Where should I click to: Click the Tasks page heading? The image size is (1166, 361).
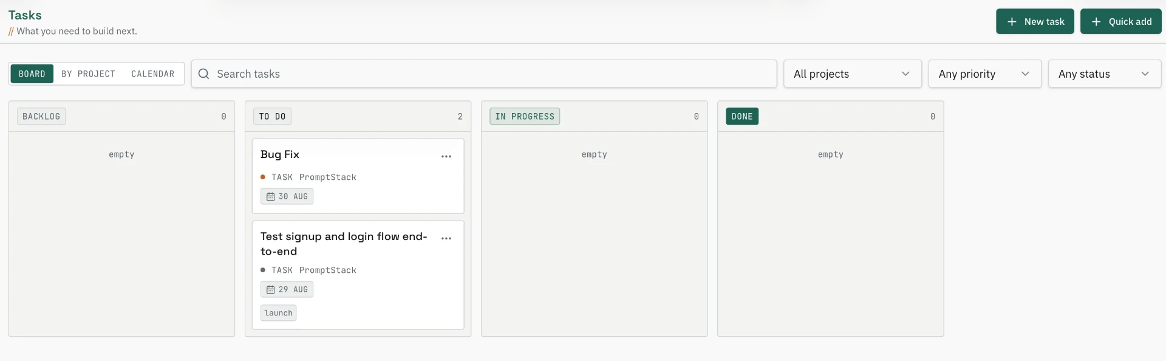[25, 15]
